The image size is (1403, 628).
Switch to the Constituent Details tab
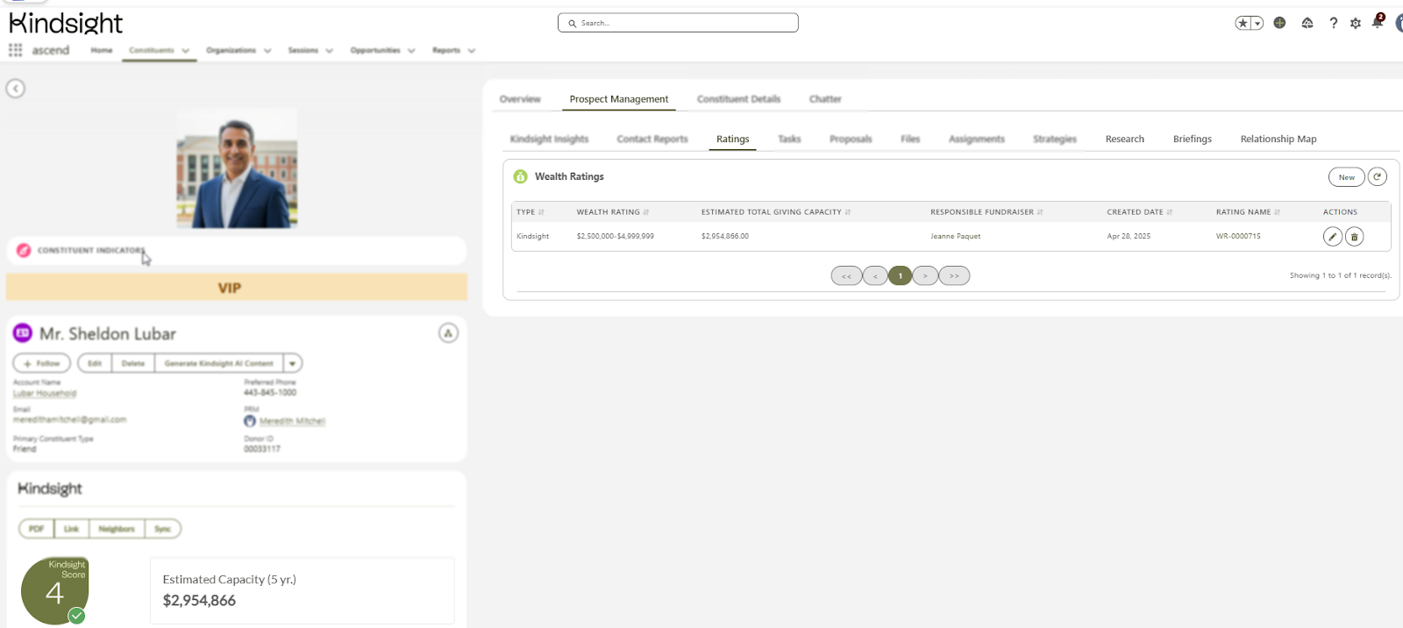pyautogui.click(x=738, y=99)
